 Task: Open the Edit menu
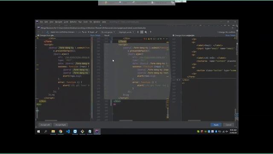pyautogui.click(x=46, y=22)
